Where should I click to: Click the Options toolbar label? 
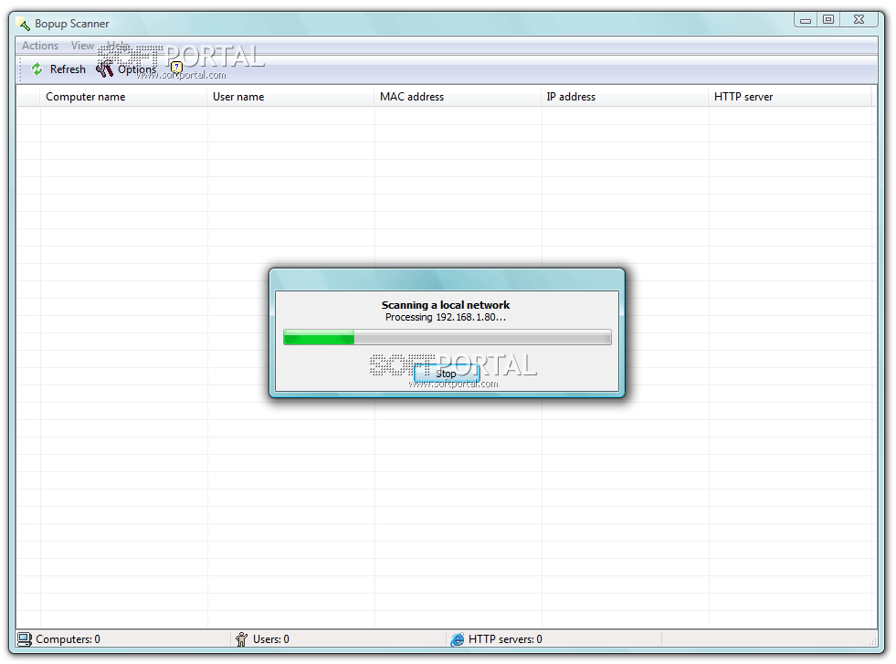click(137, 69)
